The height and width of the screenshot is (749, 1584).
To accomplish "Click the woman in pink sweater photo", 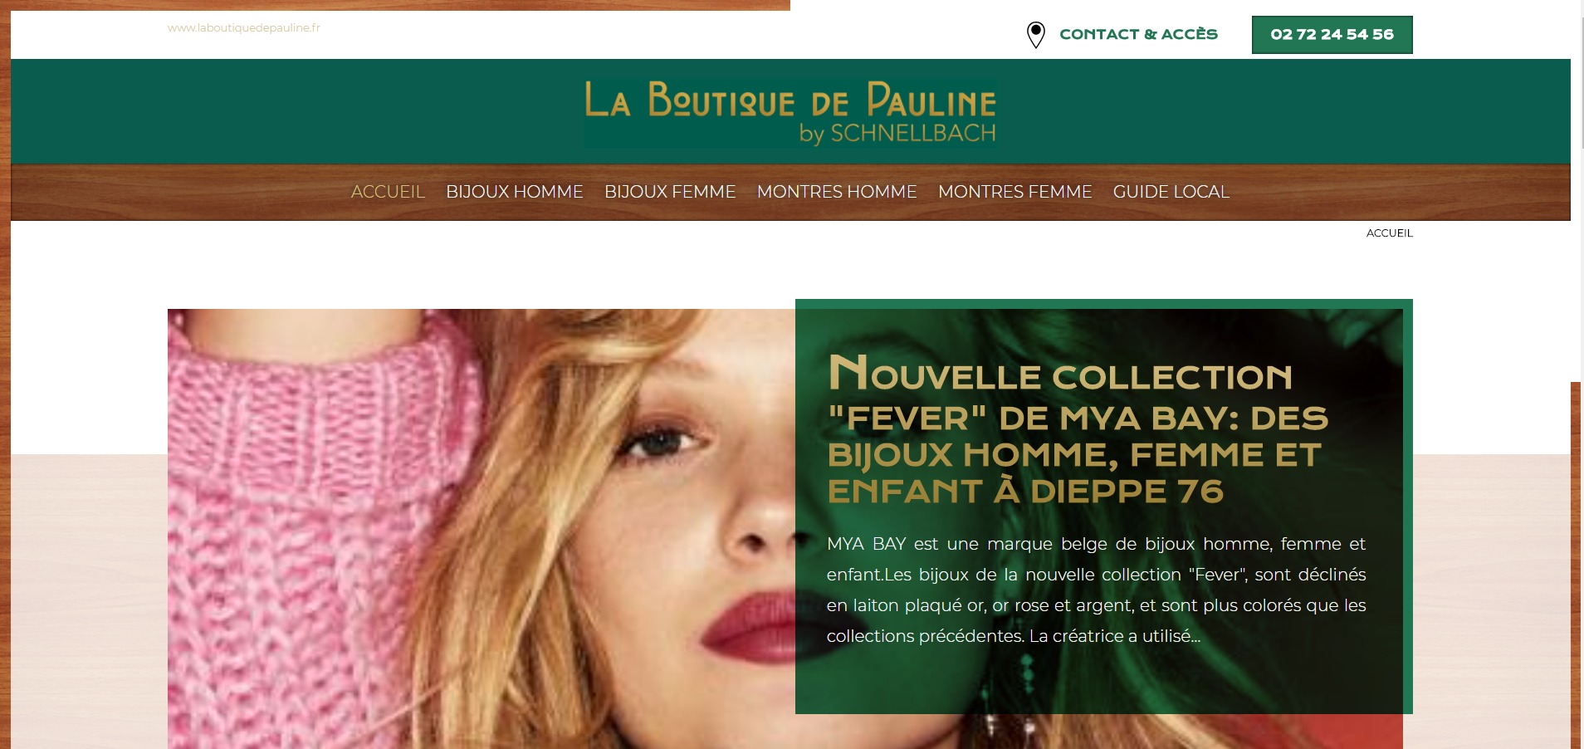I will click(x=482, y=529).
